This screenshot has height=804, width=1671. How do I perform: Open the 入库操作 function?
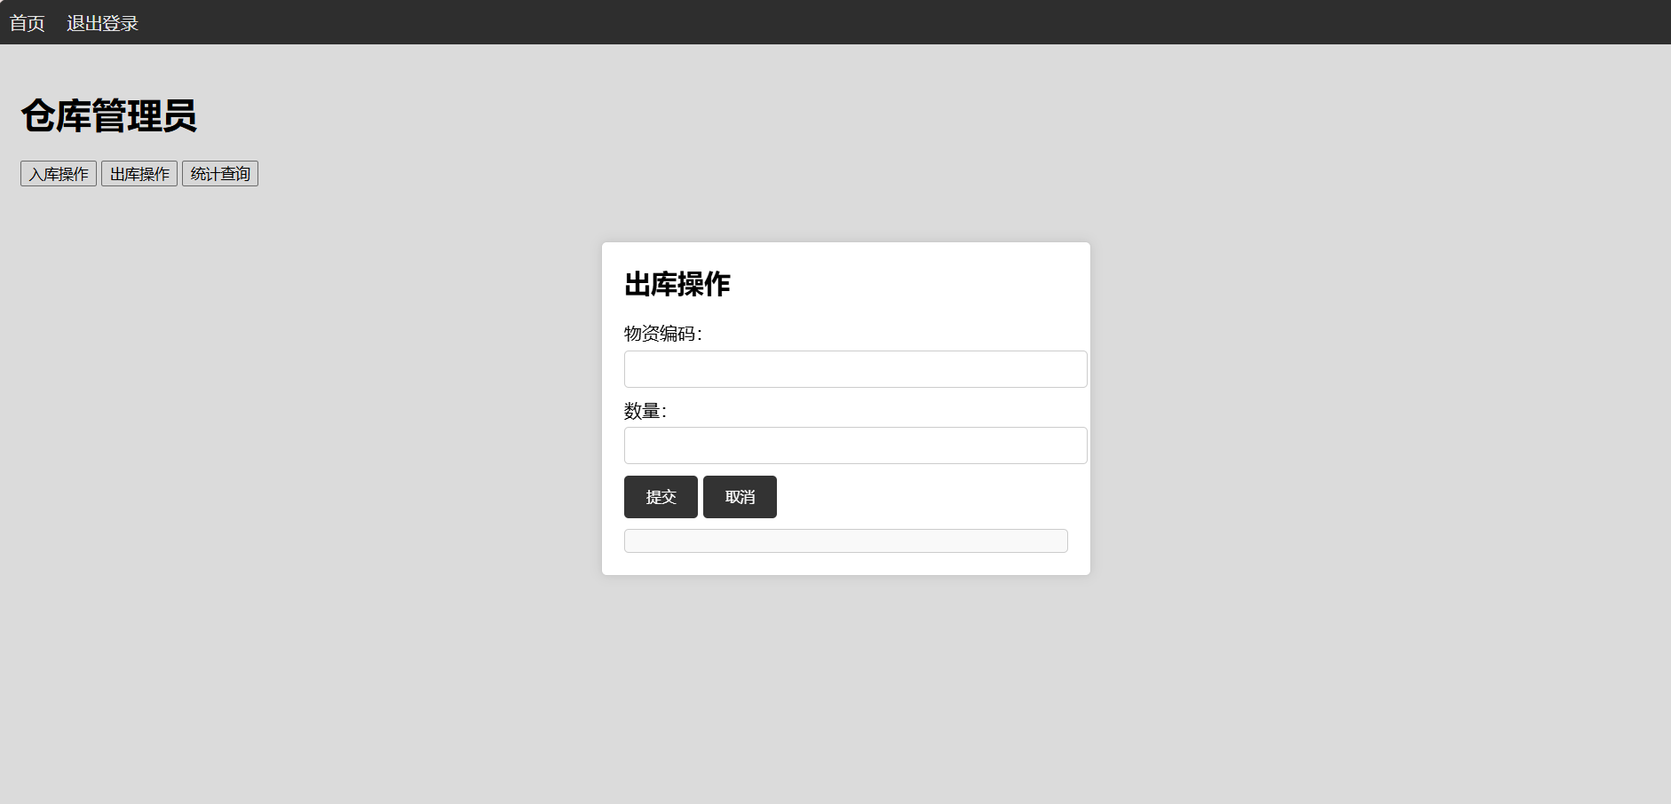click(x=59, y=174)
